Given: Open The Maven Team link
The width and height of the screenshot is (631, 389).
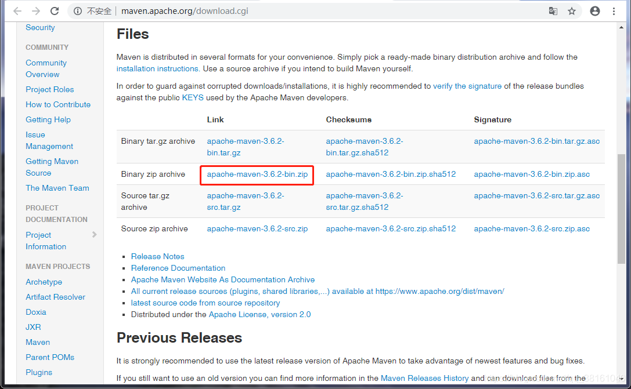Looking at the screenshot, I should pos(57,188).
